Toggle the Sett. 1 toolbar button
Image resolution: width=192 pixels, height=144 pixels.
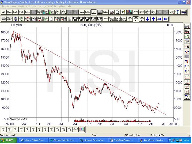click(x=130, y=19)
